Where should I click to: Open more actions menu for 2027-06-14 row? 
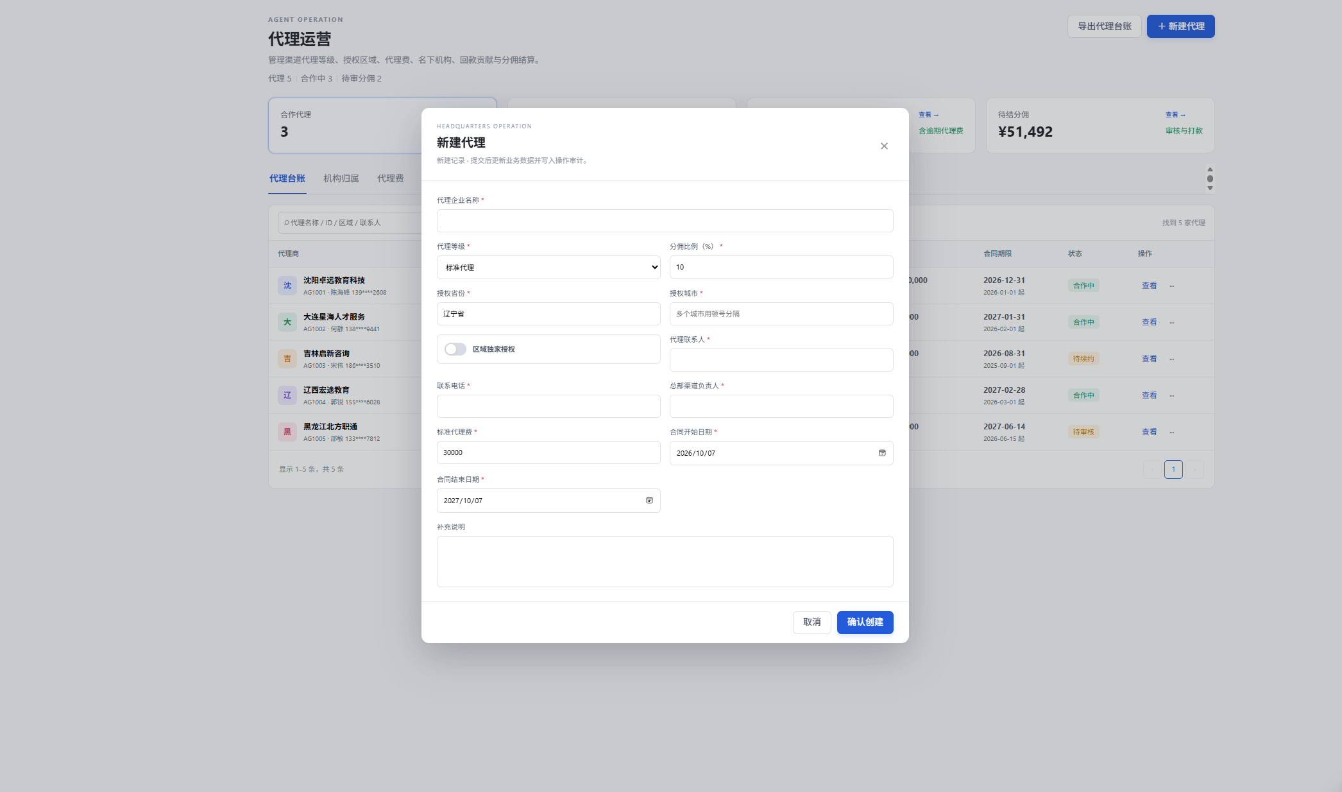point(1171,432)
